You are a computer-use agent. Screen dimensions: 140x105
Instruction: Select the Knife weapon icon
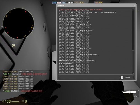129,92
